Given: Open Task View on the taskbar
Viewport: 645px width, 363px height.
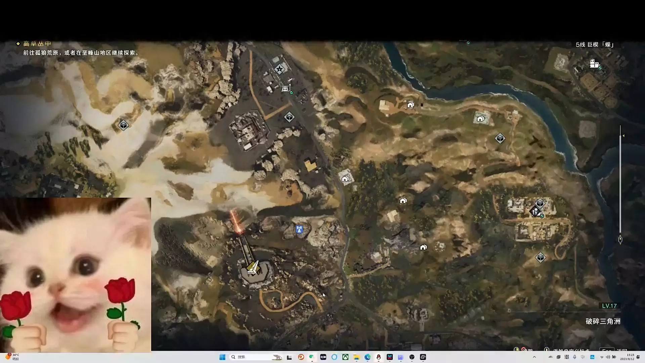Looking at the screenshot, I should (x=289, y=357).
